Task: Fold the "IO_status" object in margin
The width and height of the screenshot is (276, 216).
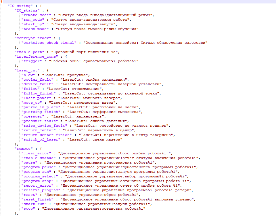Action: (x=1, y=10)
